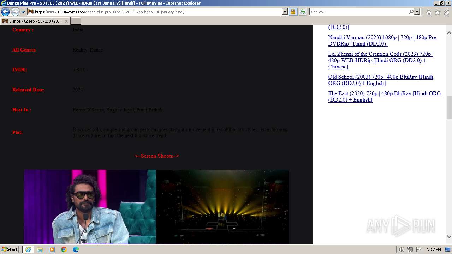Viewport: 452px width, 254px height.
Task: Open a new blank tab
Action: pyautogui.click(x=76, y=21)
